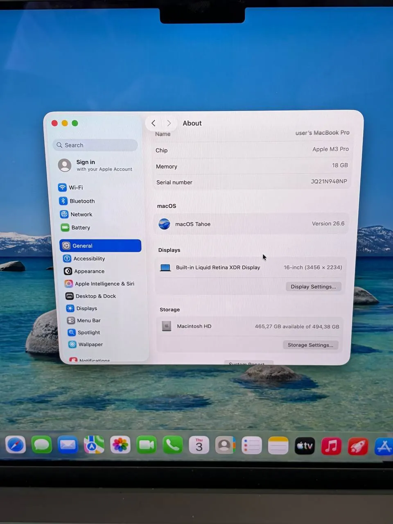Image resolution: width=393 pixels, height=524 pixels.
Task: Click the Display Settings button
Action: pos(313,287)
